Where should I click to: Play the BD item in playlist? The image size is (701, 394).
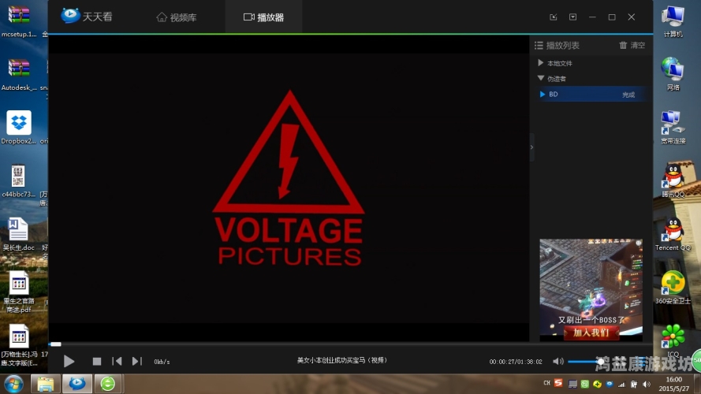[554, 95]
